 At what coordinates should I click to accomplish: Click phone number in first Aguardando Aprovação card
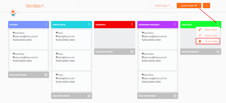tap(152, 40)
